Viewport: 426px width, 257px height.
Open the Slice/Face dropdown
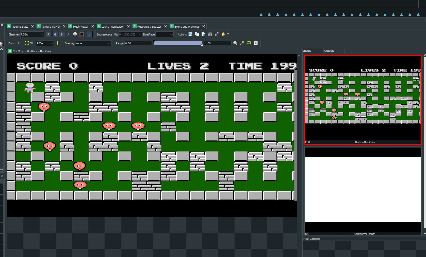pyautogui.click(x=165, y=34)
